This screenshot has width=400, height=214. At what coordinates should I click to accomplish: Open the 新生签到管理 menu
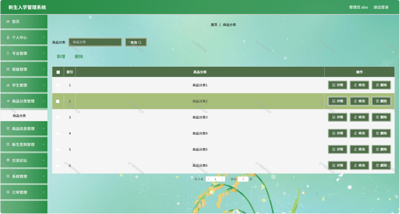click(24, 145)
